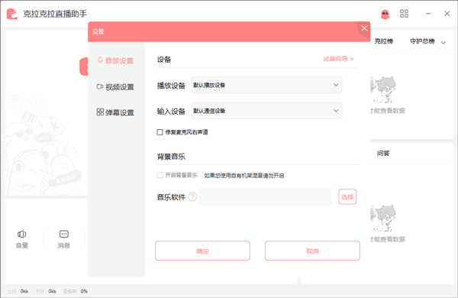The height and width of the screenshot is (298, 458).
Task: Open the volume control icon
Action: pos(22,235)
